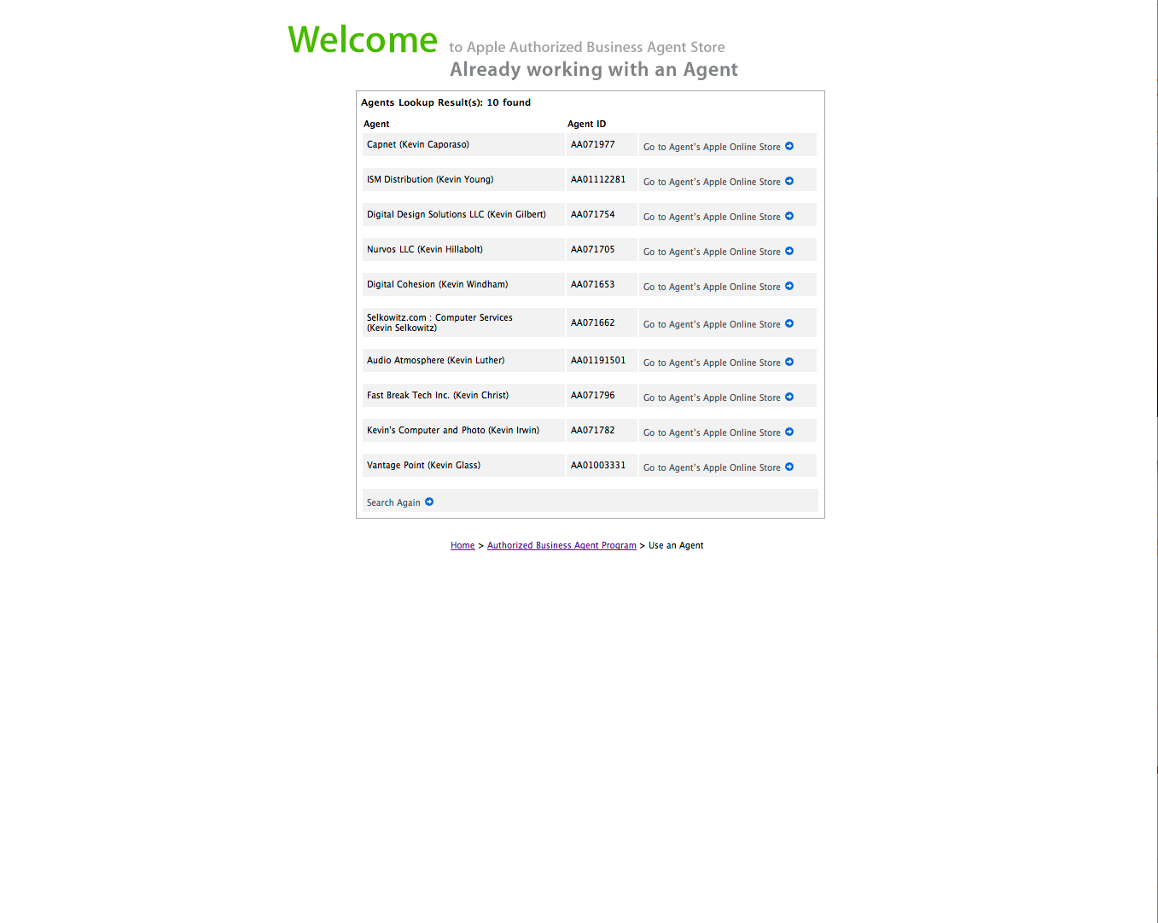Select agent name ISM Distribution (Kevin Young)
This screenshot has height=923, width=1158.
[x=430, y=179]
